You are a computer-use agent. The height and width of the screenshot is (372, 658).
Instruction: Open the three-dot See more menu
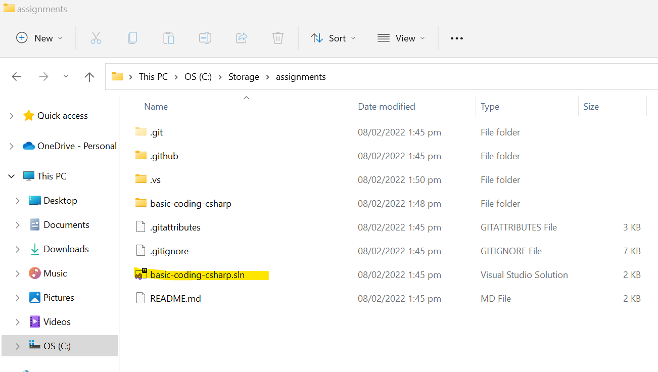[457, 38]
